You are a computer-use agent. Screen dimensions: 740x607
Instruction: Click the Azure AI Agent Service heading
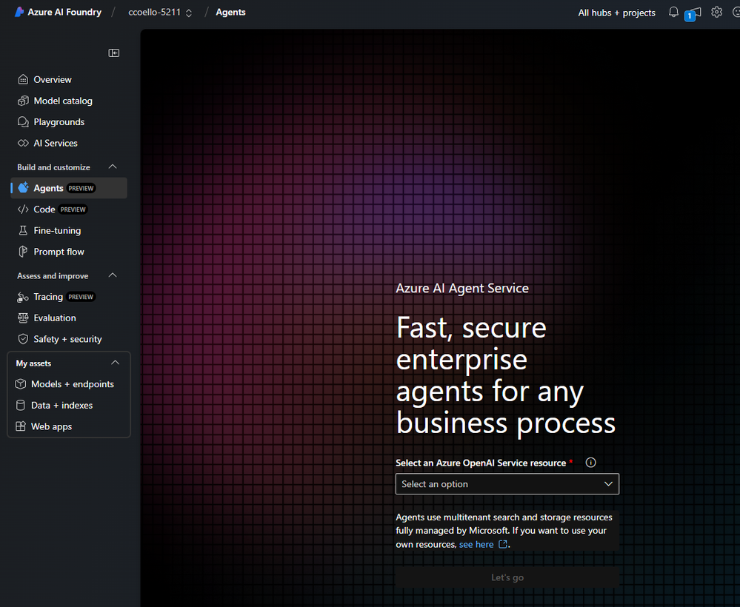pos(462,288)
